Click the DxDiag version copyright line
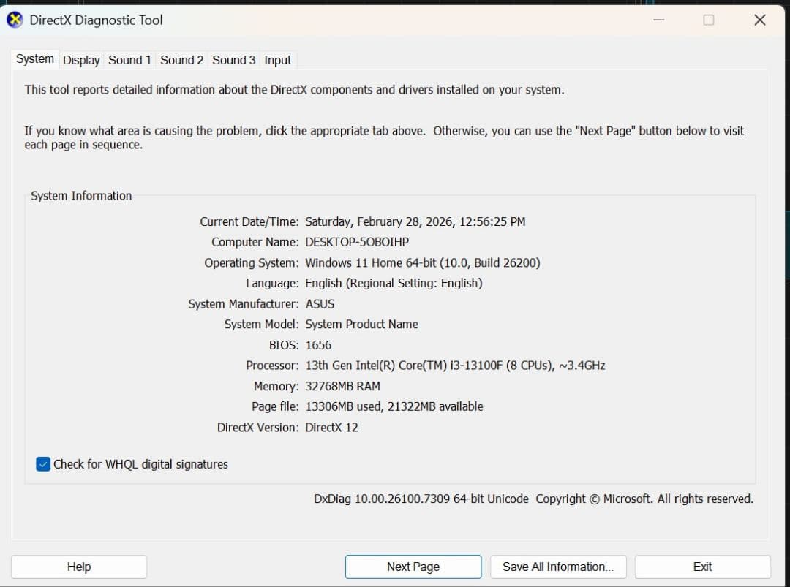Screen dimensions: 790x587 pyautogui.click(x=533, y=499)
